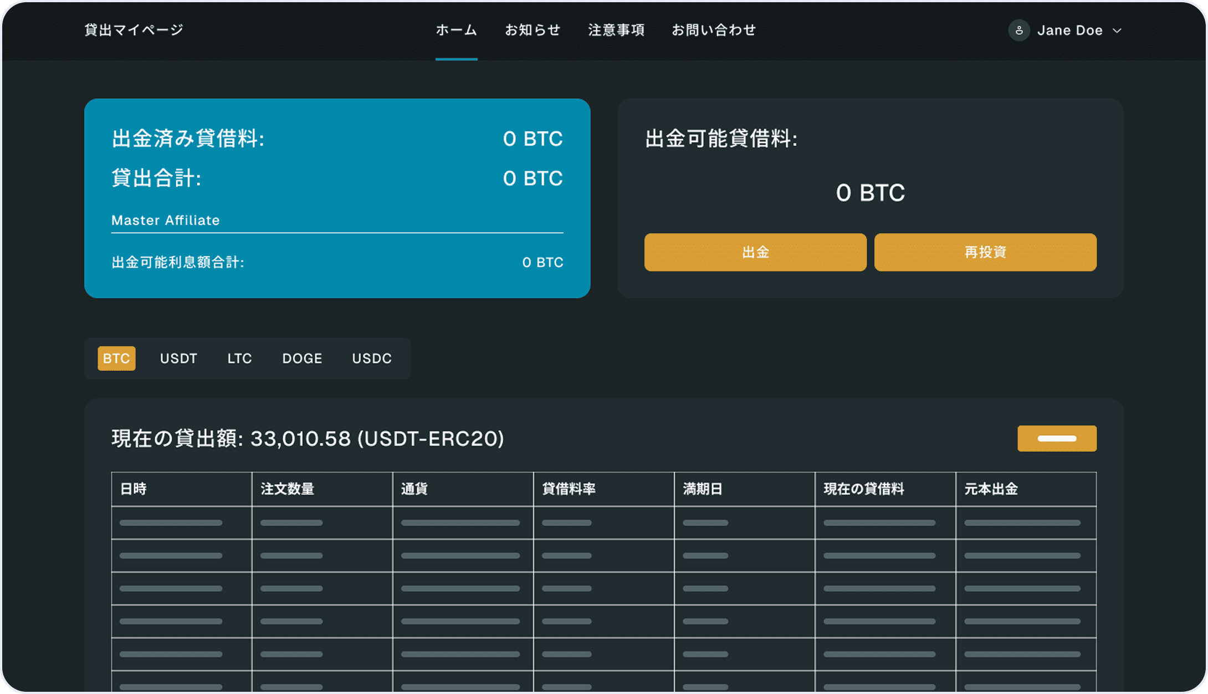Select the BTC currency tab
This screenshot has height=694, width=1208.
(x=116, y=359)
